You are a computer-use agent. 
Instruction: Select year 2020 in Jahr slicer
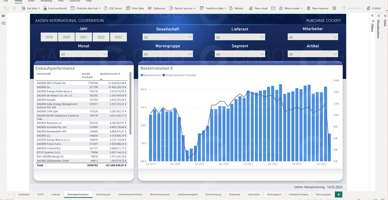coord(66,37)
